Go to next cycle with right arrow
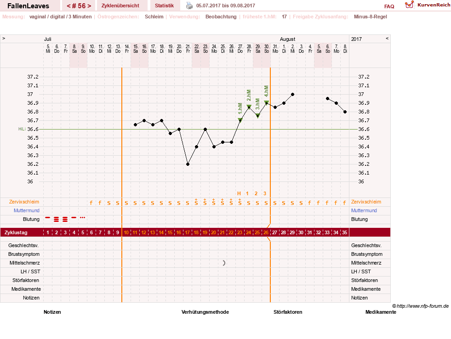The image size is (451, 339). (x=90, y=6)
